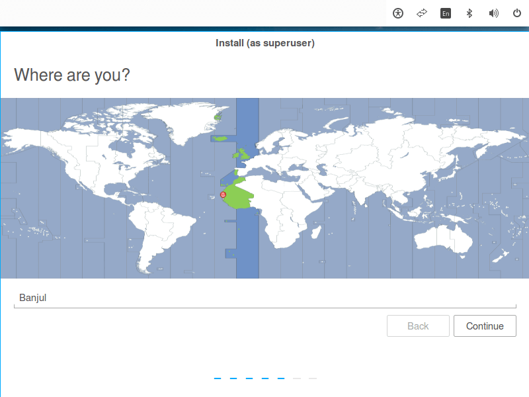The image size is (529, 397).
Task: Pick green Iceland on the map
Action: click(221, 138)
